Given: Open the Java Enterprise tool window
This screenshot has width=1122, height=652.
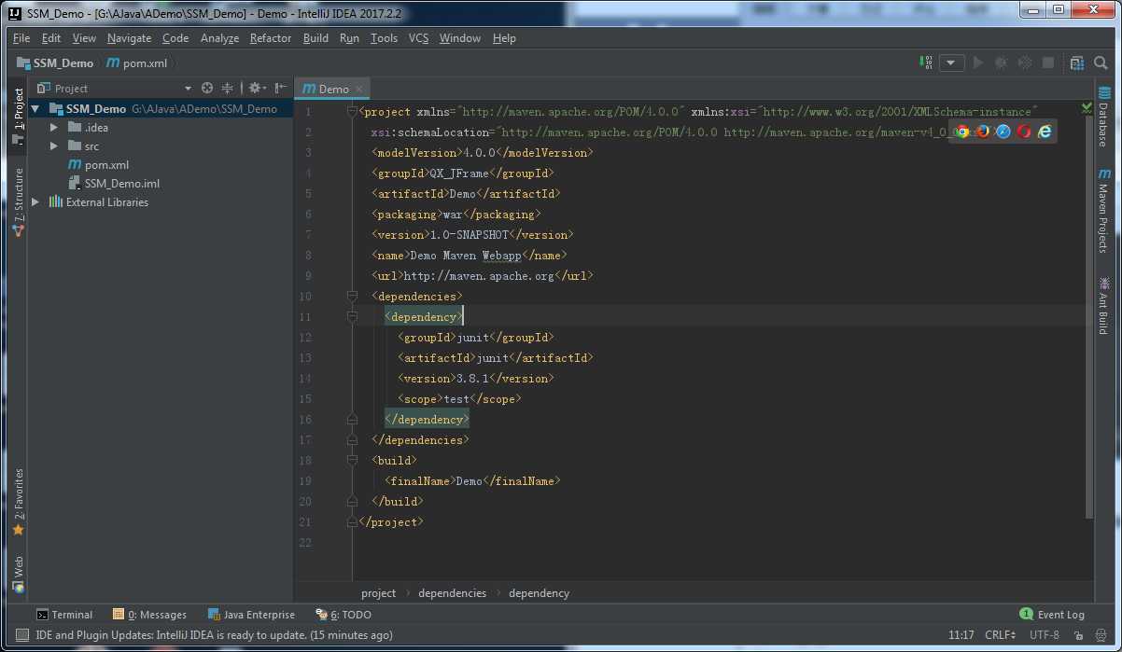Looking at the screenshot, I should pyautogui.click(x=250, y=615).
